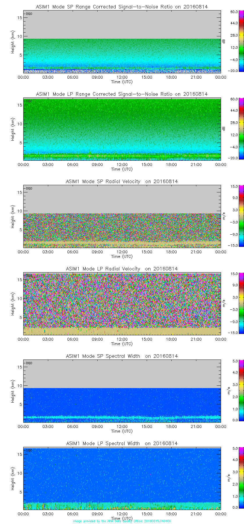Click the DQO label in LP Radial Velocity plot
Image resolution: width=244 pixels, height=524 pixels.
pyautogui.click(x=29, y=276)
